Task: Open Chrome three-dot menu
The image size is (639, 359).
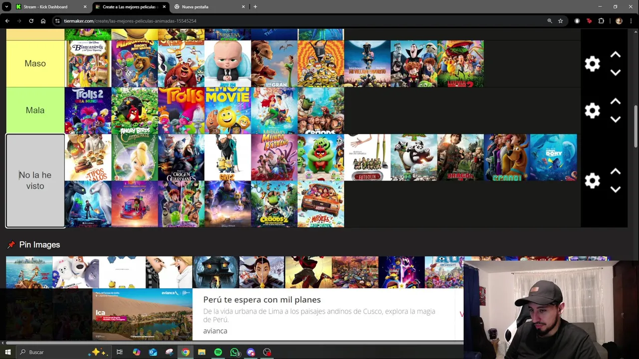Action: pos(632,21)
